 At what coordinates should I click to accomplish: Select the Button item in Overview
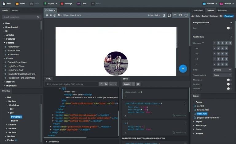tap(14, 121)
